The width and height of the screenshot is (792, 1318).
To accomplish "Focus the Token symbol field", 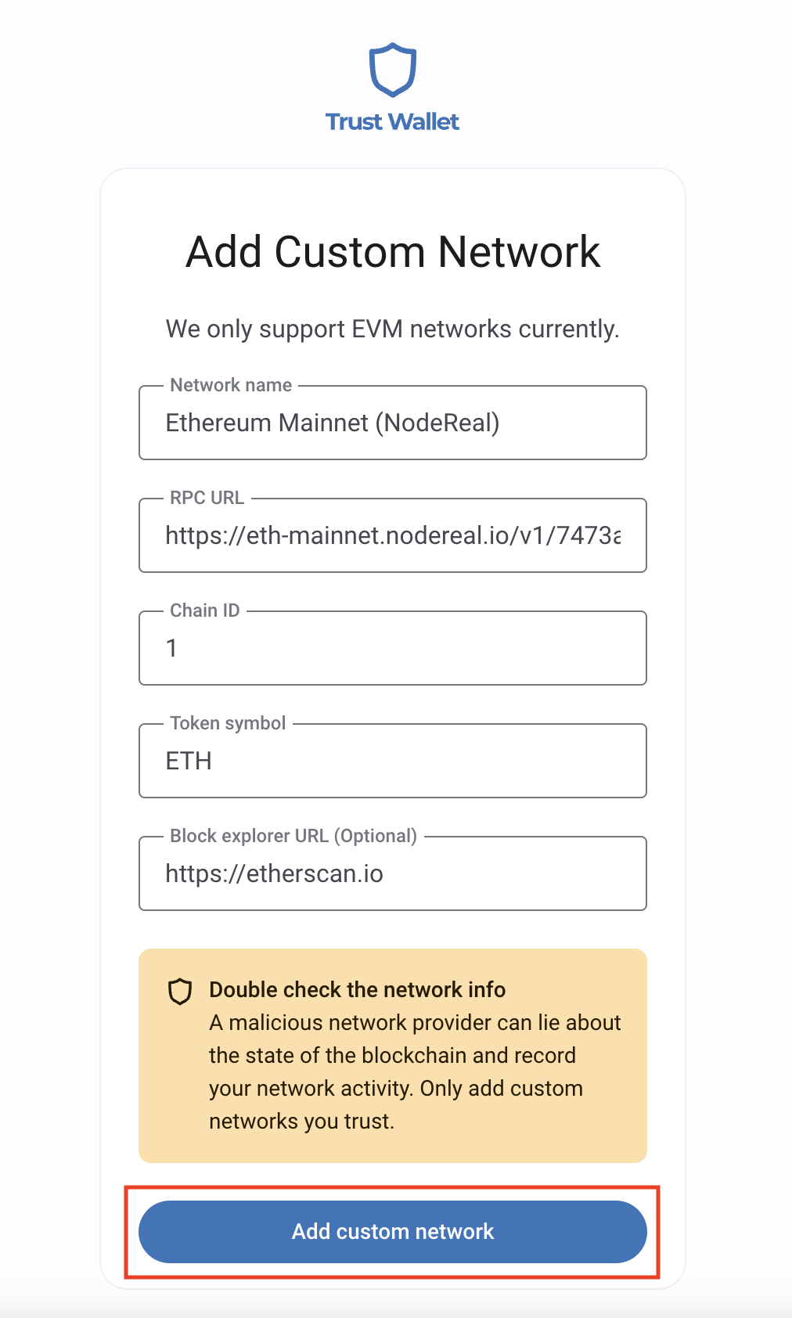I will tap(392, 762).
